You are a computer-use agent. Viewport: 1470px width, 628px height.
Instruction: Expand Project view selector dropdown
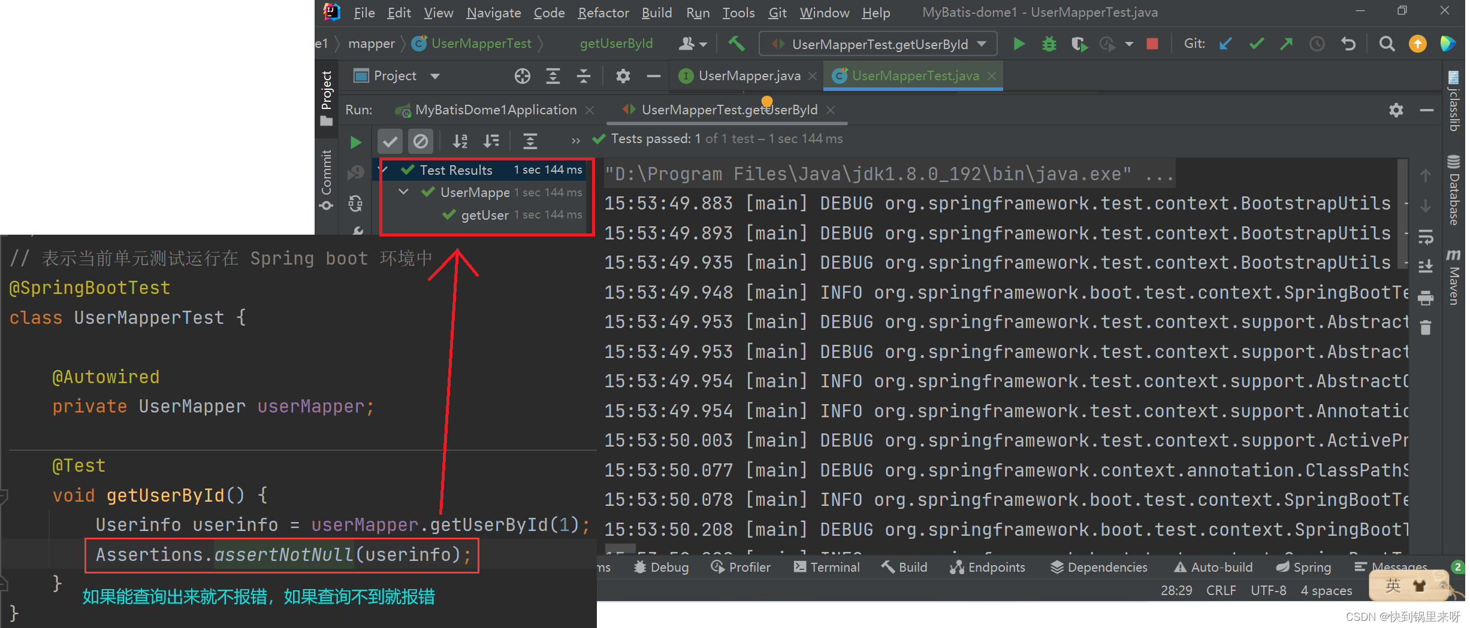(x=435, y=76)
